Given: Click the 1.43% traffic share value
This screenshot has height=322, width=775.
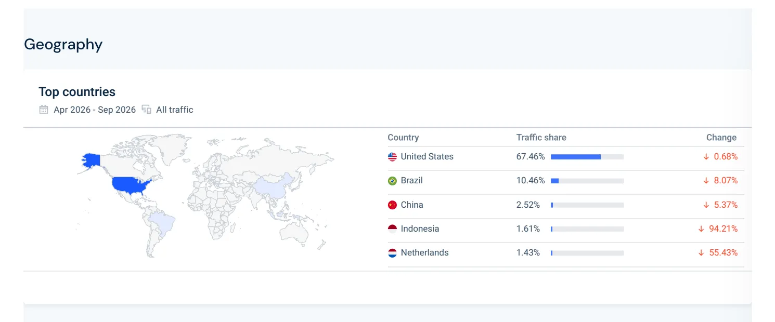Looking at the screenshot, I should click(528, 253).
